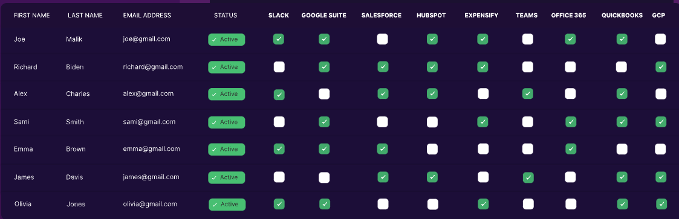Click the Status column header
The image size is (679, 219).
click(x=226, y=16)
